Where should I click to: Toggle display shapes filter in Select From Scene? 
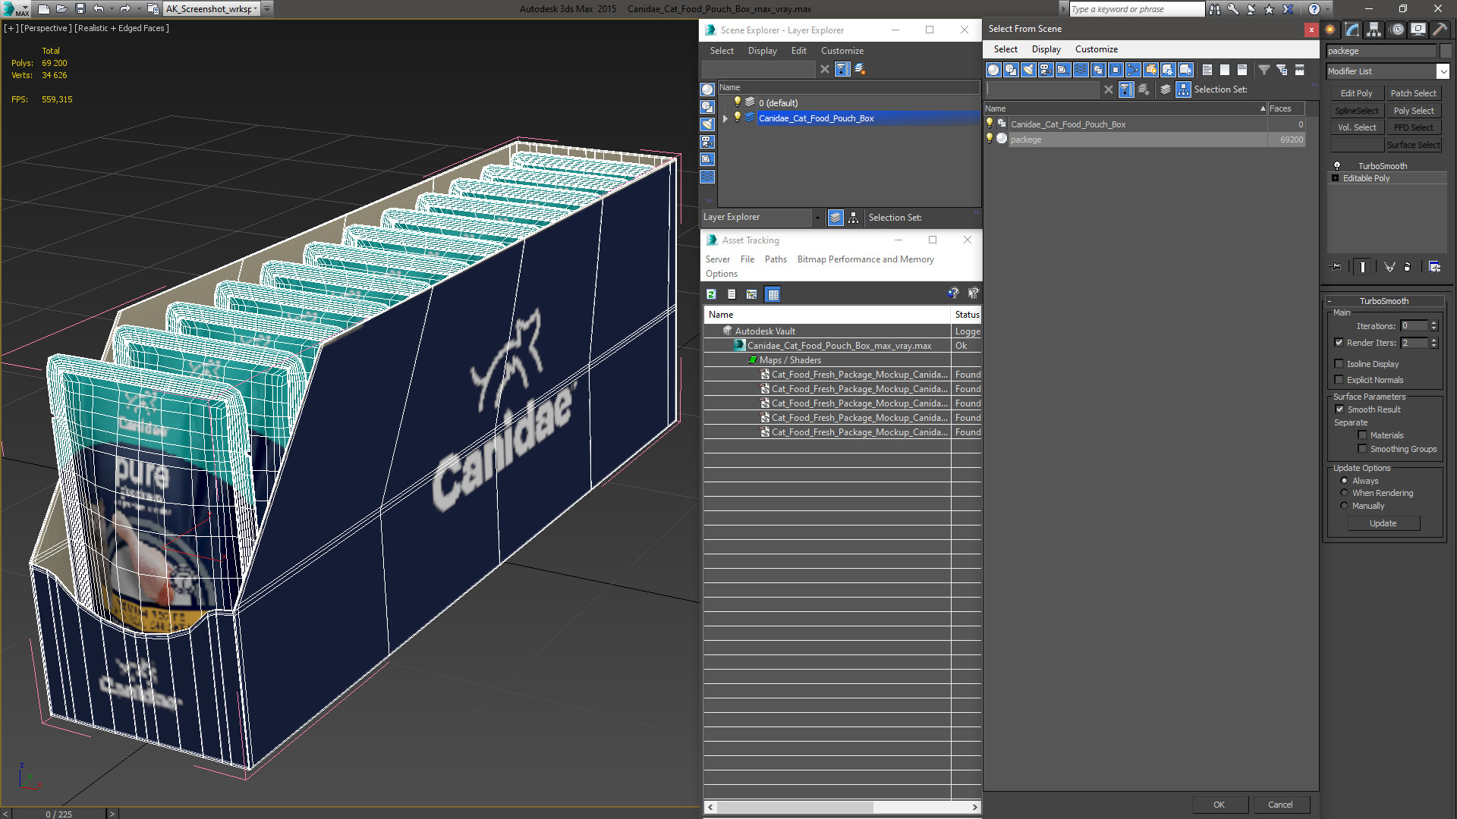tap(1011, 70)
